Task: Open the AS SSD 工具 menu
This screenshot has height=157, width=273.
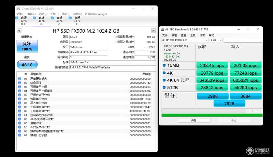Action: [193, 35]
